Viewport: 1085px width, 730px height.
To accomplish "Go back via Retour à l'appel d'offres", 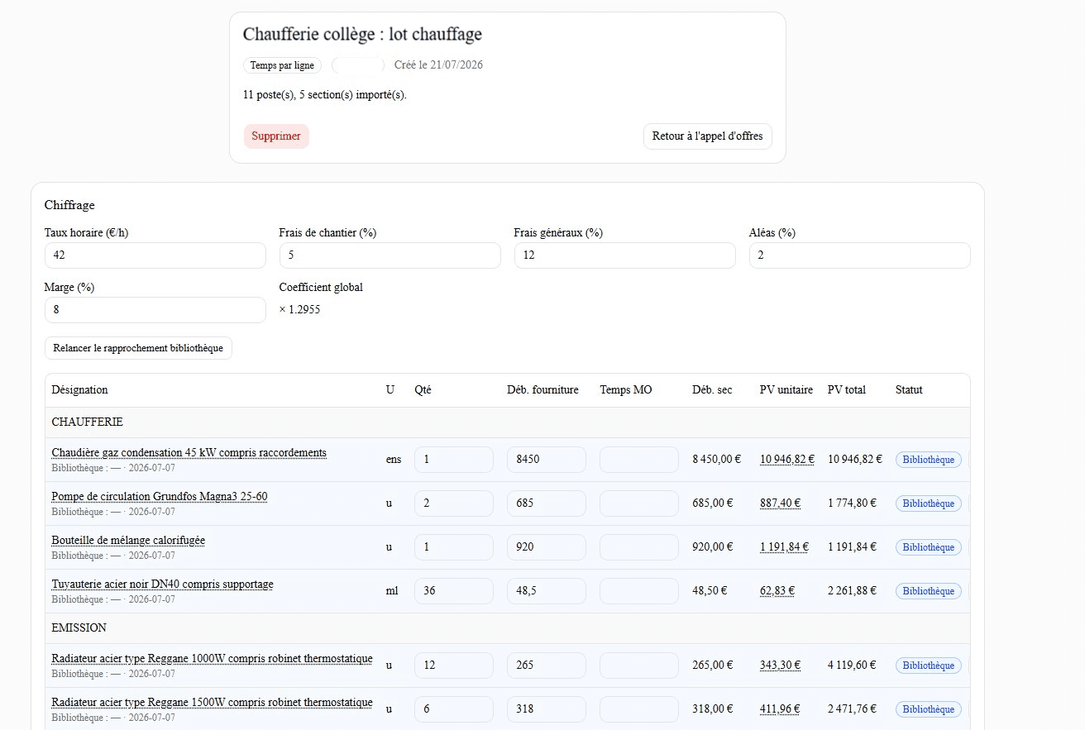I will [x=707, y=136].
